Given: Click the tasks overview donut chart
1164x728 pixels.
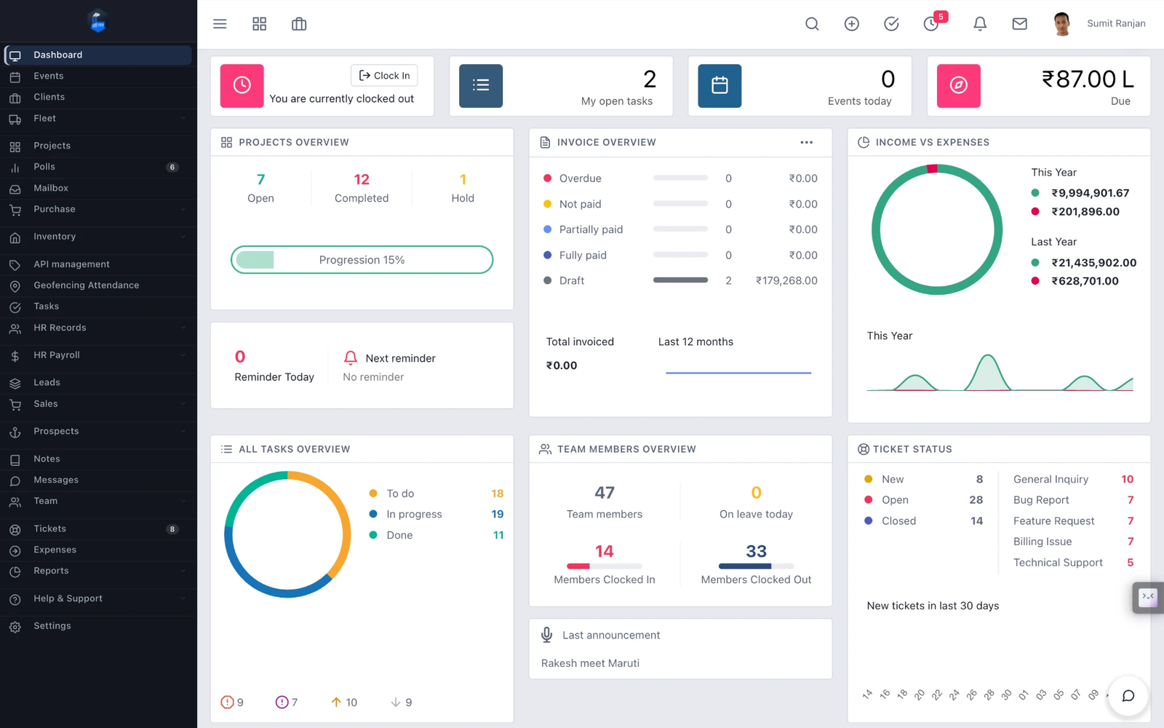Looking at the screenshot, I should 287,534.
